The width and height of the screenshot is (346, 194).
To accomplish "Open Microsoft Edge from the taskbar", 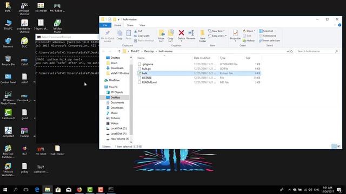I will click(x=37, y=190).
